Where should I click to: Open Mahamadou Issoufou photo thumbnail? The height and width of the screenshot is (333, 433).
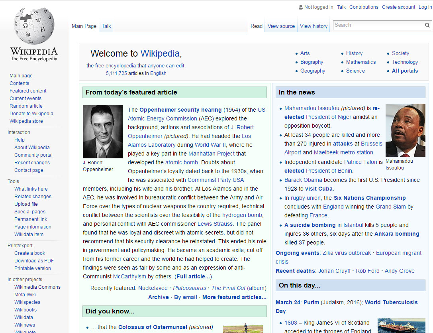pyautogui.click(x=405, y=130)
